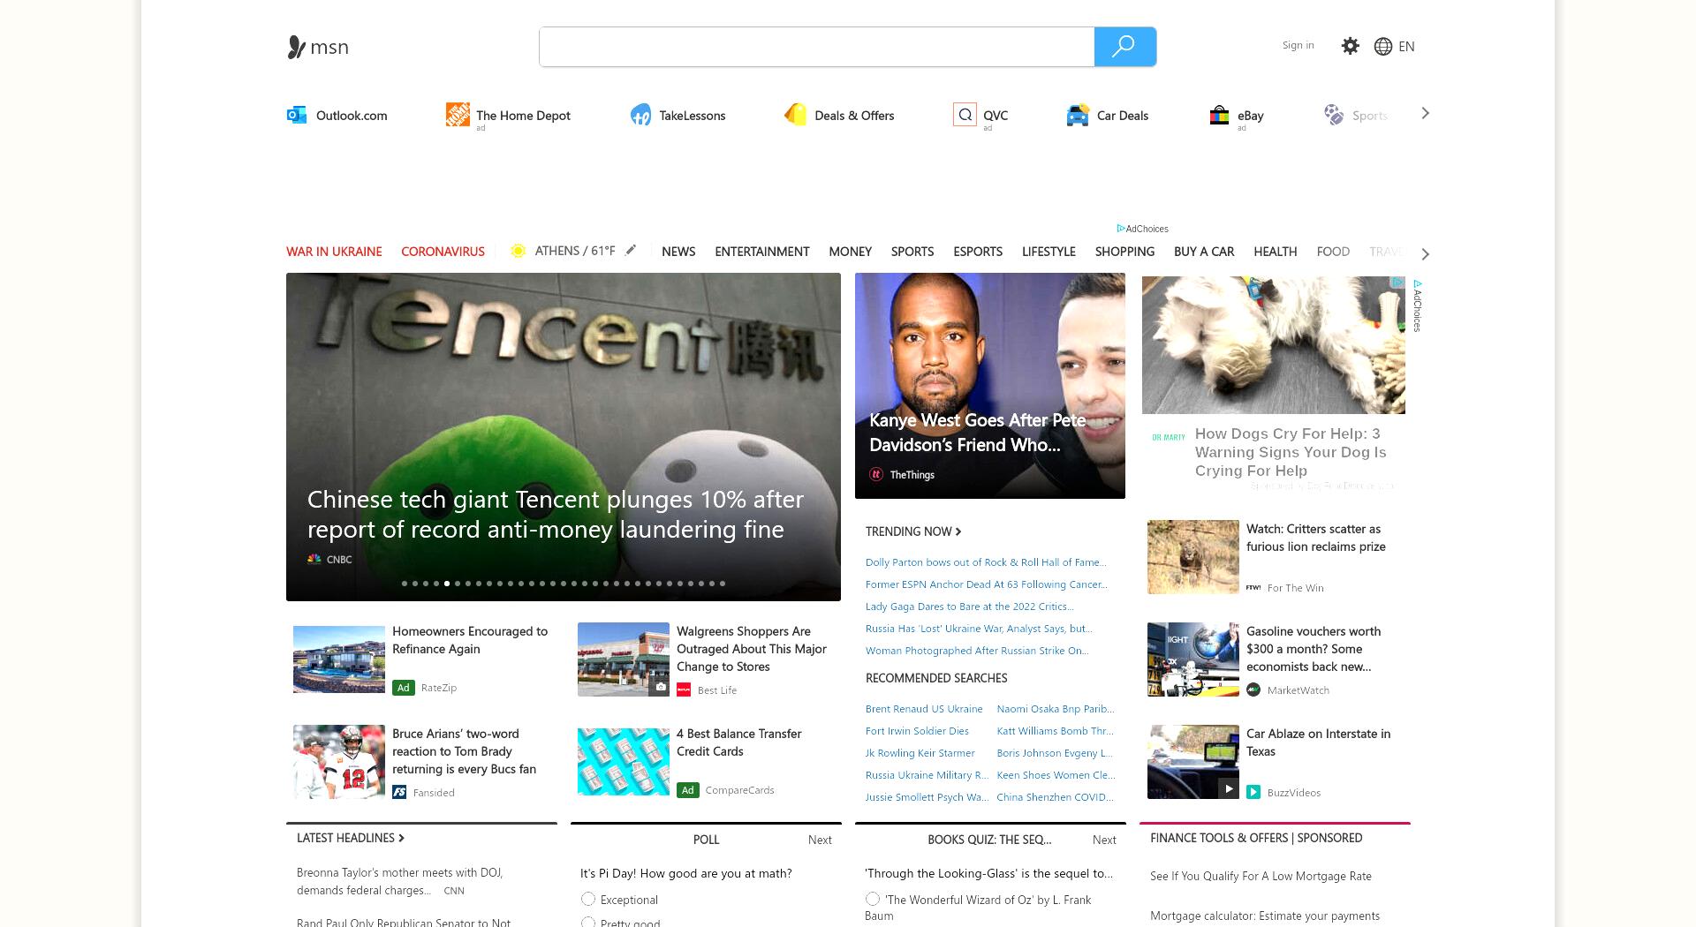Open Lady Gaga trending link
1696x927 pixels.
(970, 607)
